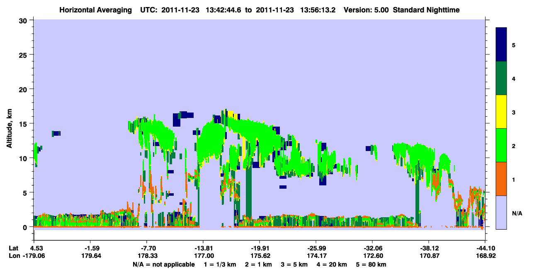The width and height of the screenshot is (539, 276).
Task: Click the y-axis tick label 5
Action: (x=26, y=192)
